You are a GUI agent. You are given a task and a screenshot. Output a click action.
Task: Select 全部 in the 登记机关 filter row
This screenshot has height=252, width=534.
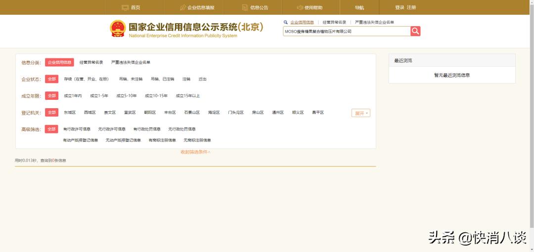click(x=52, y=112)
